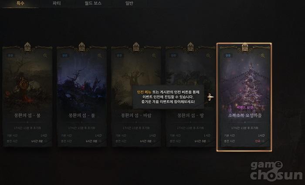Open magnifier details on 몽환의 섬 - 땅 card
This screenshot has height=185, width=305.
(x=208, y=56)
